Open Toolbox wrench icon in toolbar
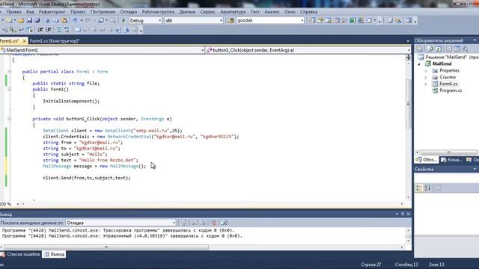 click(344, 20)
